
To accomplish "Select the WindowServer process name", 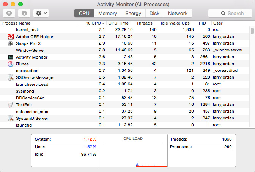I will pyautogui.click(x=30, y=50).
